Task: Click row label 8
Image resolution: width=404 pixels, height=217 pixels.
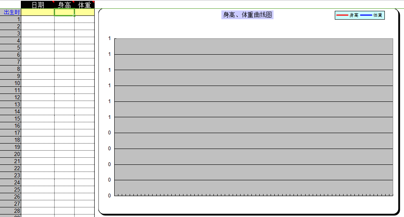Action: tap(10, 69)
